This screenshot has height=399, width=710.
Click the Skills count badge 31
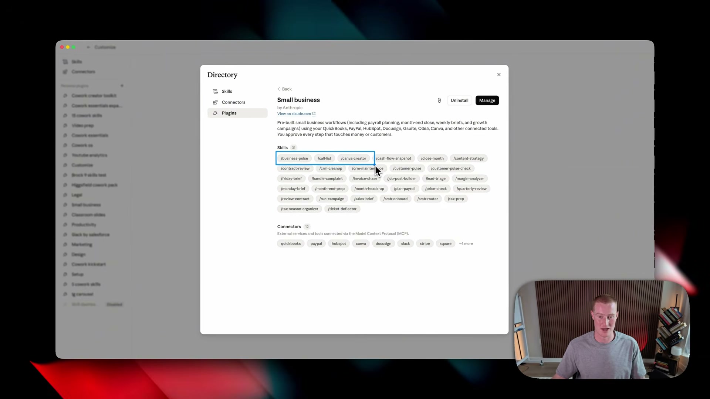coord(294,148)
